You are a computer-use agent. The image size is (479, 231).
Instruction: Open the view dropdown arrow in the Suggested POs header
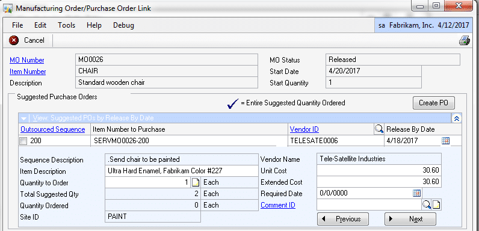tap(24, 119)
